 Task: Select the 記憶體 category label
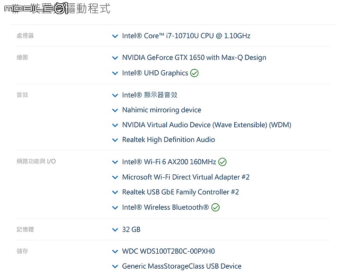(25, 230)
